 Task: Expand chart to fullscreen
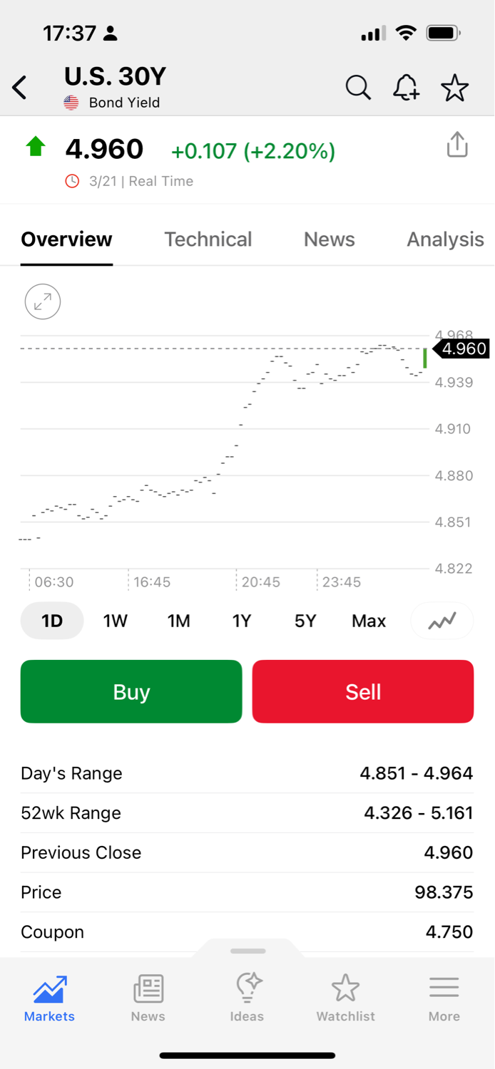click(43, 302)
